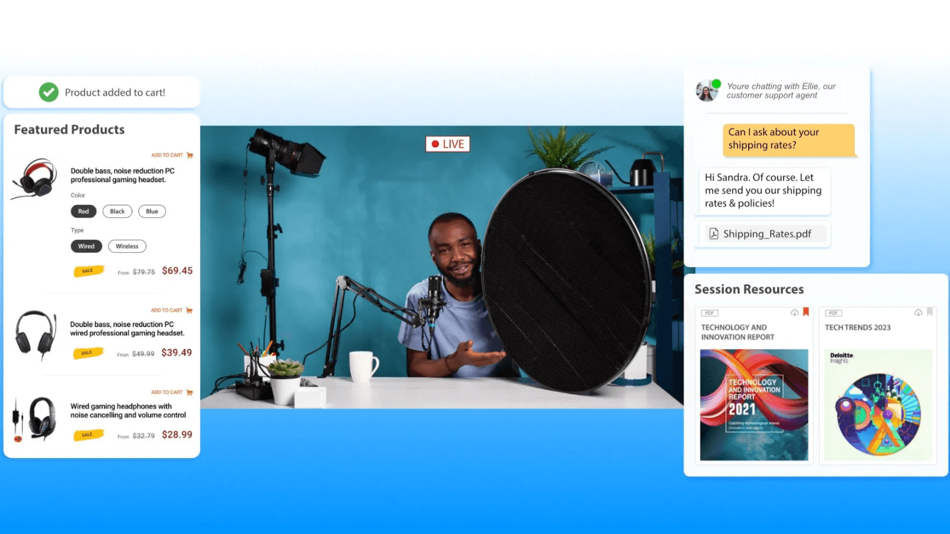Pick the Blue color option
The image size is (950, 534).
[x=152, y=211]
